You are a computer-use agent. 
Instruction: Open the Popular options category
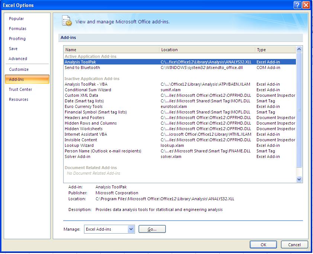point(16,19)
